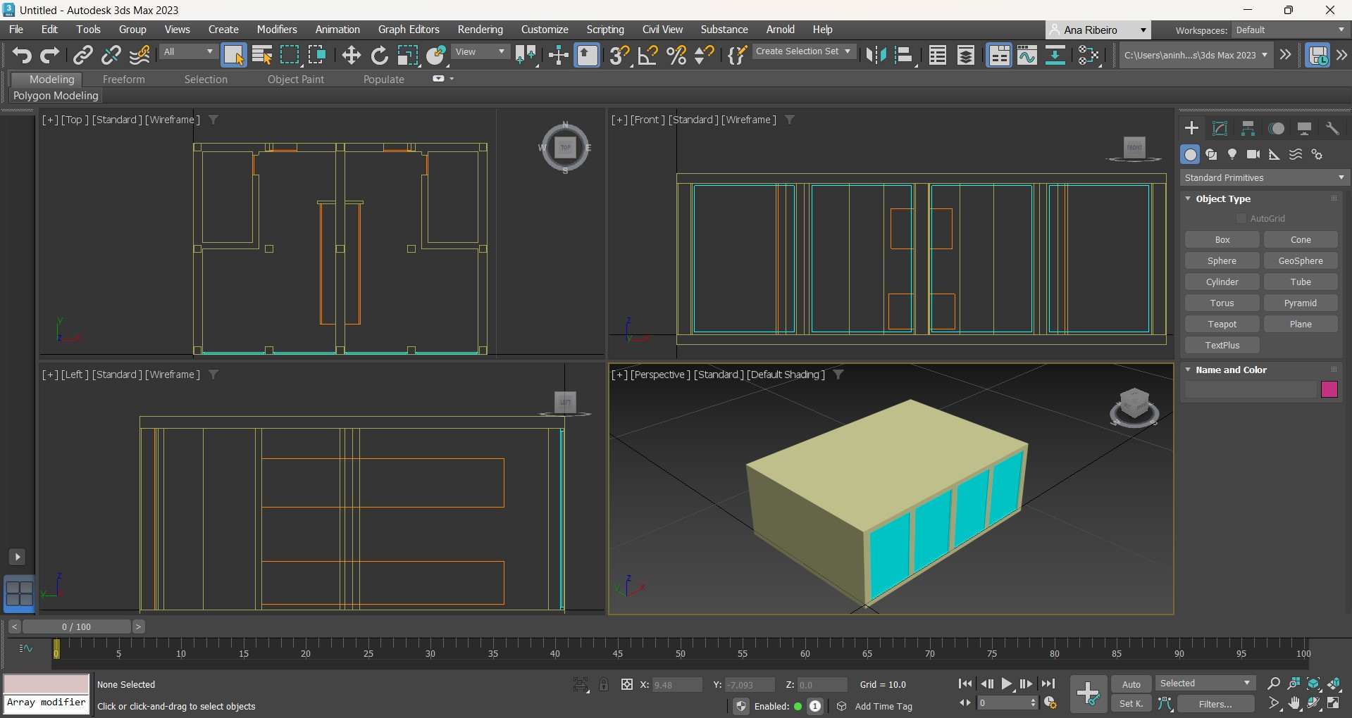The image size is (1352, 718).
Task: Open the Standard Primitives dropdown
Action: click(1264, 177)
